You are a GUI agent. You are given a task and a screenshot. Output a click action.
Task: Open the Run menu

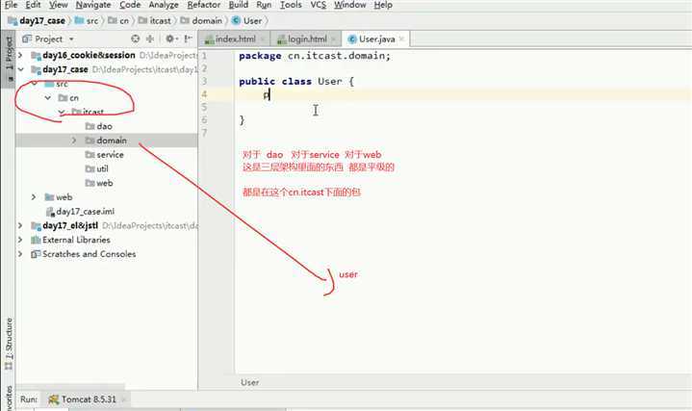(x=264, y=5)
